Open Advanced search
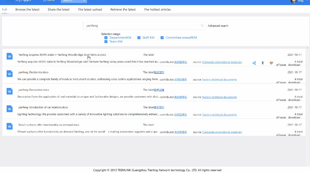 (x=218, y=26)
